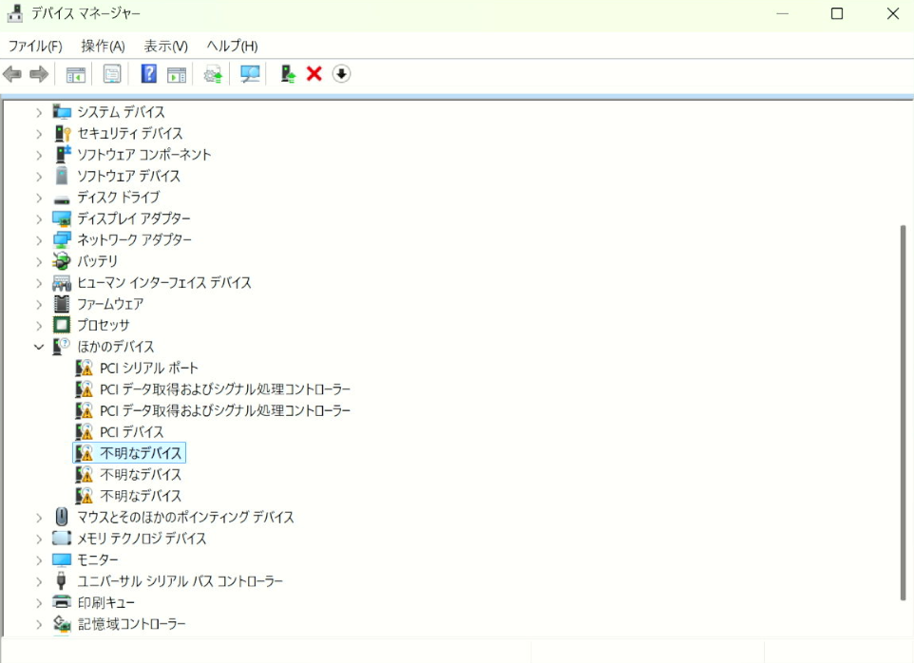This screenshot has height=663, width=914.
Task: Expand the セキュリティ デバイス node
Action: coord(38,133)
